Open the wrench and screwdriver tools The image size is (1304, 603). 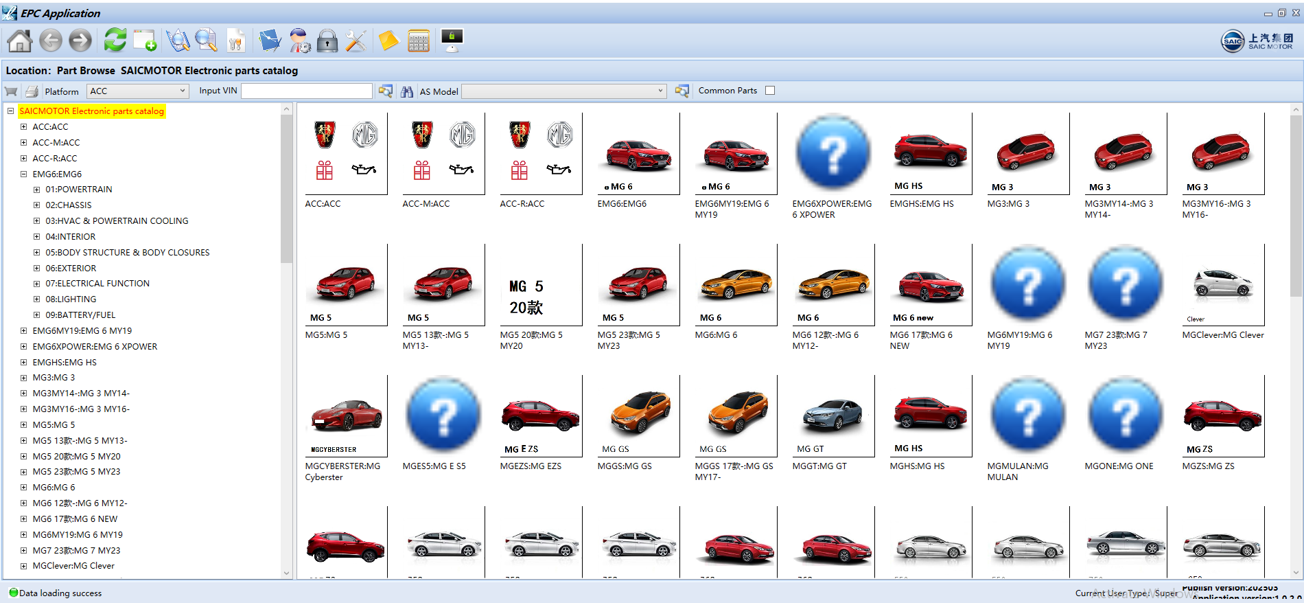coord(356,41)
